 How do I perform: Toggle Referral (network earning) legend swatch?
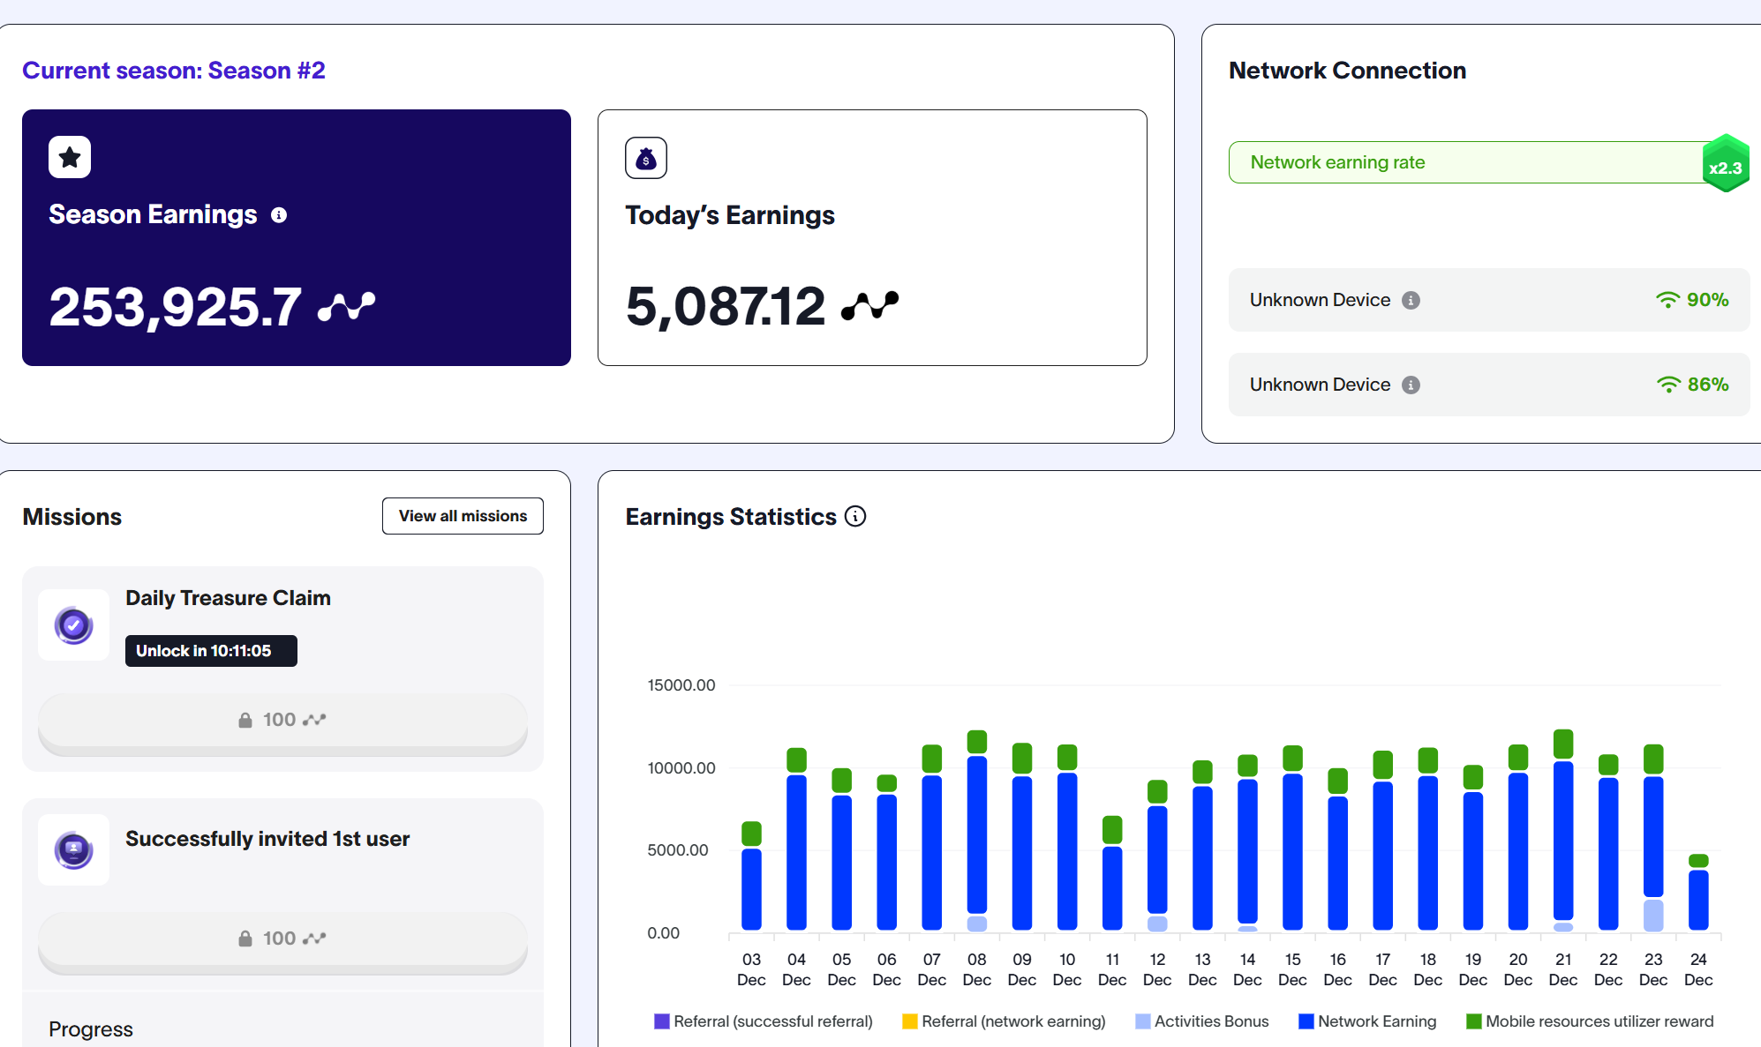pos(910,1021)
